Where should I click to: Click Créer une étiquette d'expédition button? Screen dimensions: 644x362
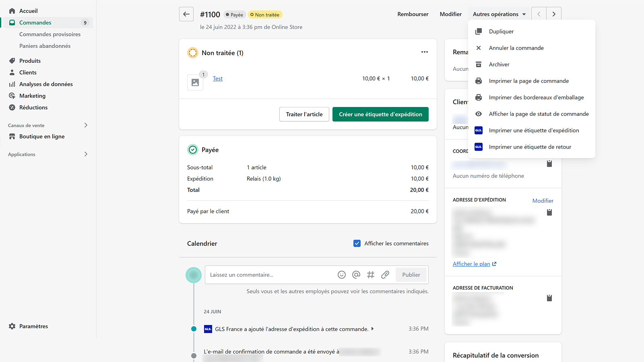click(x=380, y=114)
